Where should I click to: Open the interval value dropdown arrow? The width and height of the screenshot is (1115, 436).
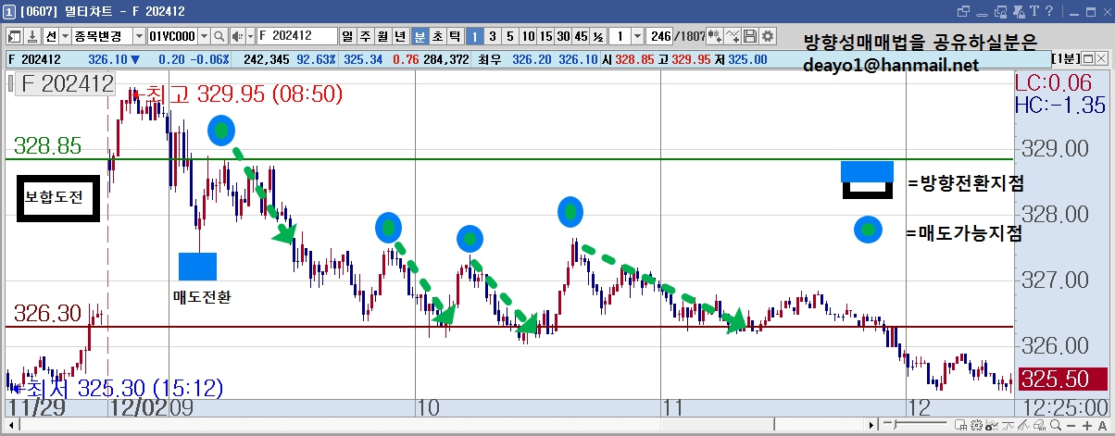(x=637, y=36)
